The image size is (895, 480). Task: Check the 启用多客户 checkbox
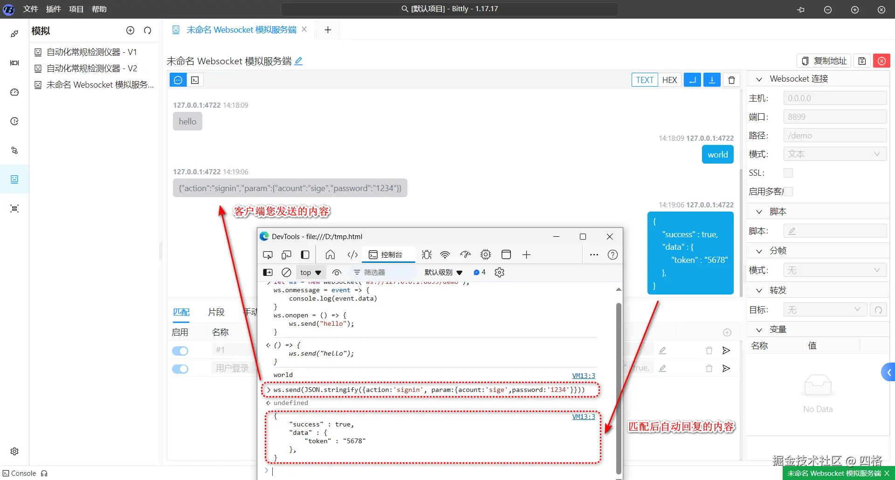(x=788, y=192)
